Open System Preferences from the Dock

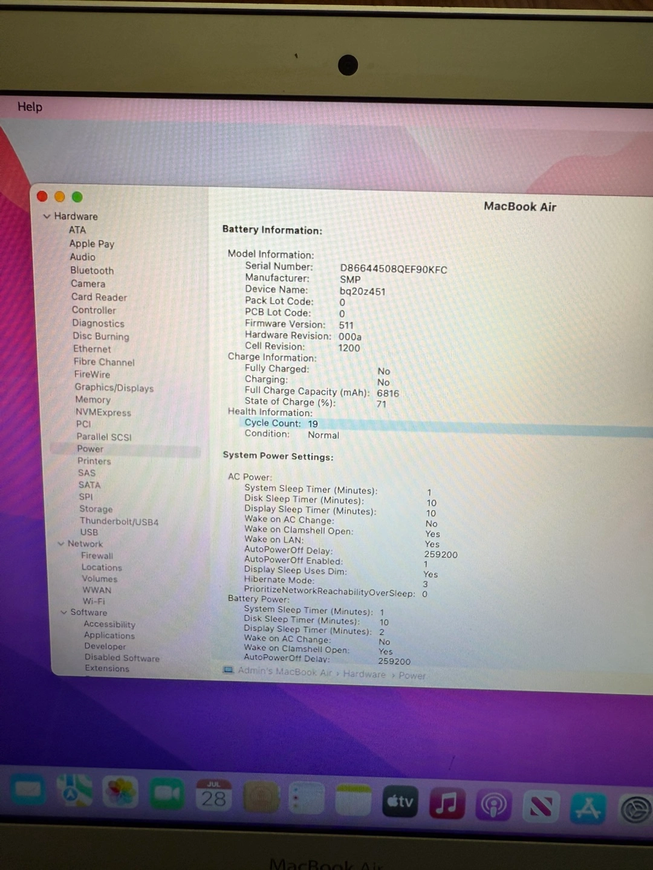(x=635, y=810)
